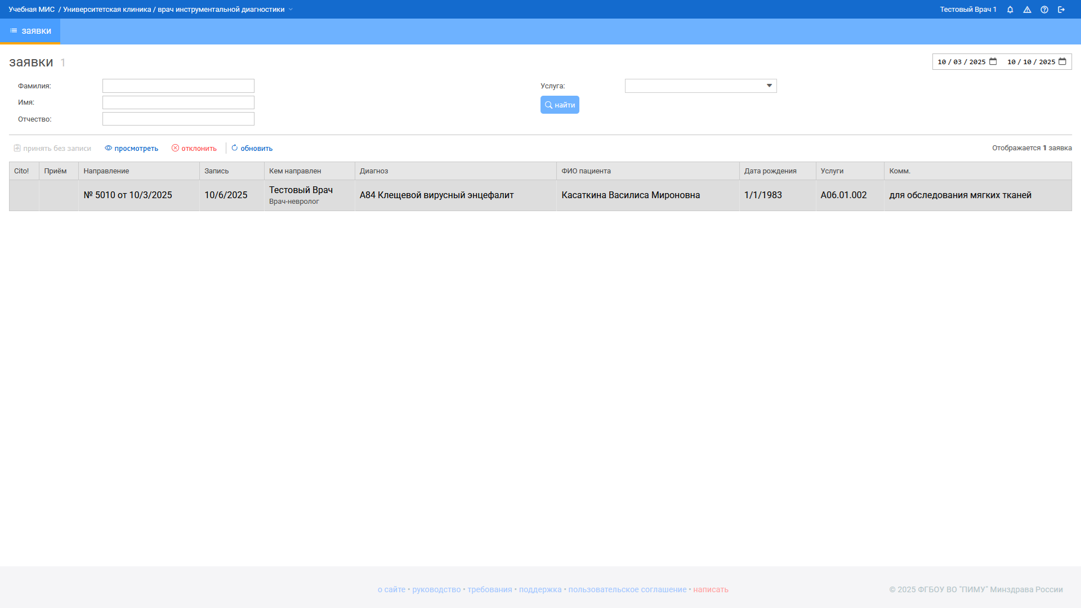Image resolution: width=1081 pixels, height=608 pixels.
Task: Click 'Запись' column header
Action: click(216, 171)
